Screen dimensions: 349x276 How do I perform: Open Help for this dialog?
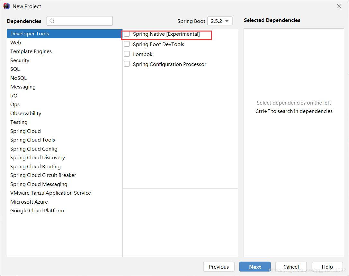click(327, 267)
